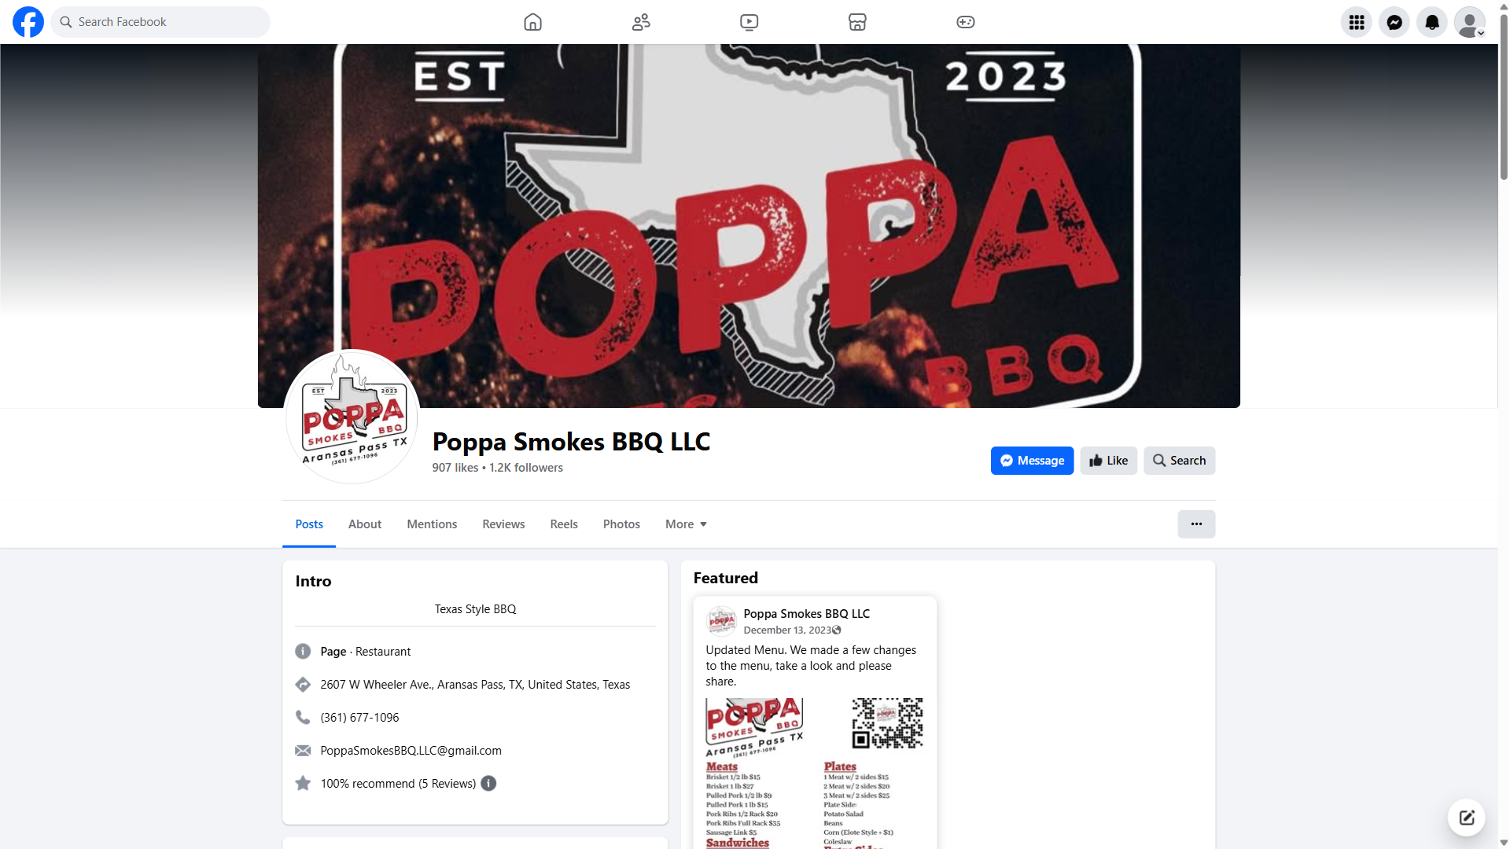Expand the account profile menu
This screenshot has height=849, width=1510.
click(1469, 22)
